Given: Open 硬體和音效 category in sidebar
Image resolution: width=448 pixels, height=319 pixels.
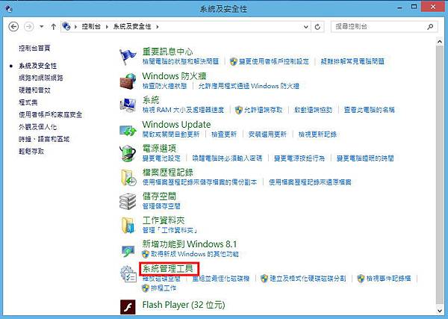Looking at the screenshot, I should click(x=34, y=90).
